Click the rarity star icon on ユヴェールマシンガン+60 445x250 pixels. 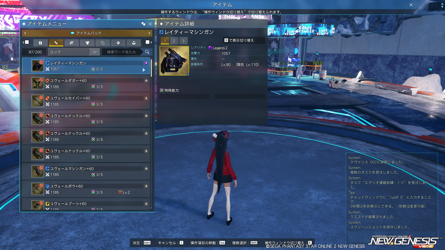click(146, 169)
